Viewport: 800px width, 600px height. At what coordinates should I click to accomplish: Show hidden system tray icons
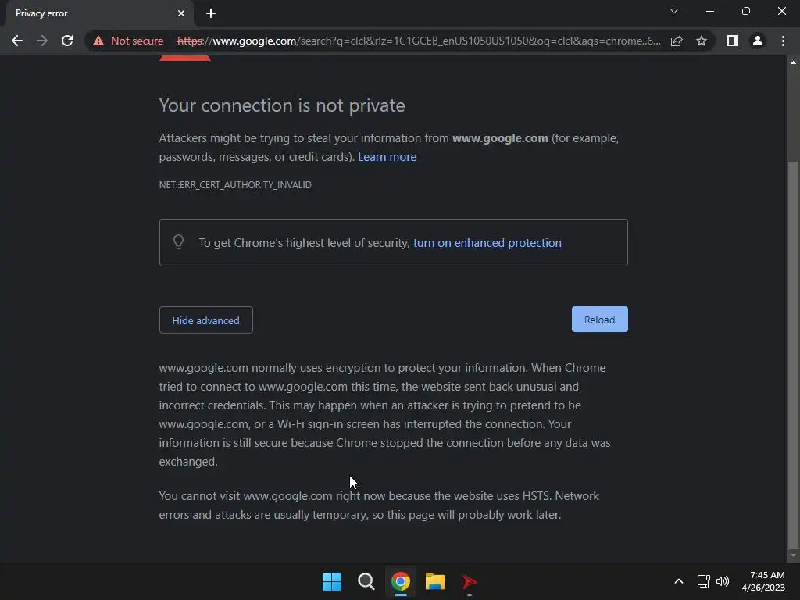point(679,581)
